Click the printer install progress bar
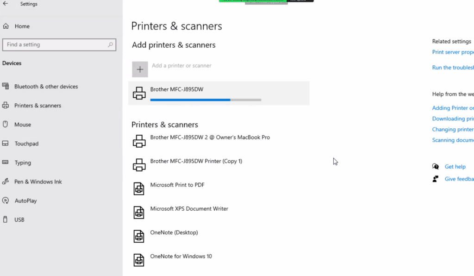 [206, 100]
